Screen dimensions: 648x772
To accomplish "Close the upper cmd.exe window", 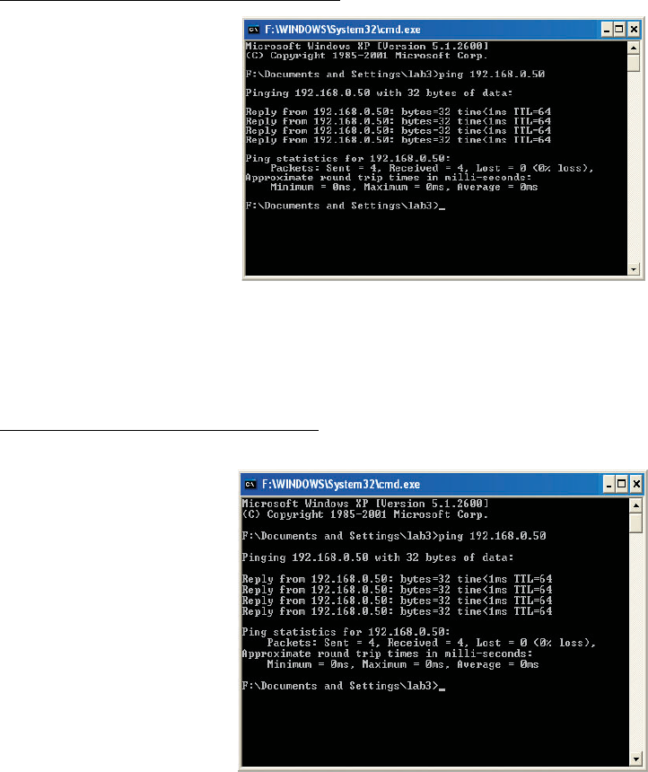I will (634, 30).
